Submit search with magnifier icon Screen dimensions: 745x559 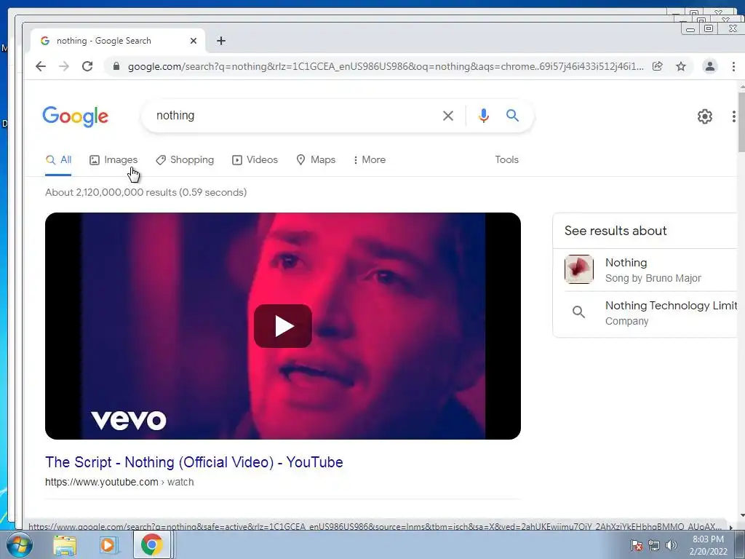tap(512, 116)
